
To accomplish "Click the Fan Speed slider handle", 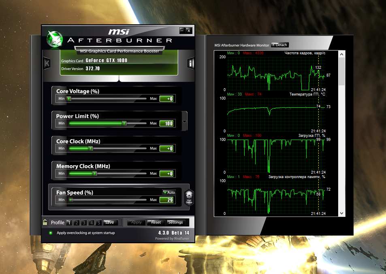I will [71, 200].
